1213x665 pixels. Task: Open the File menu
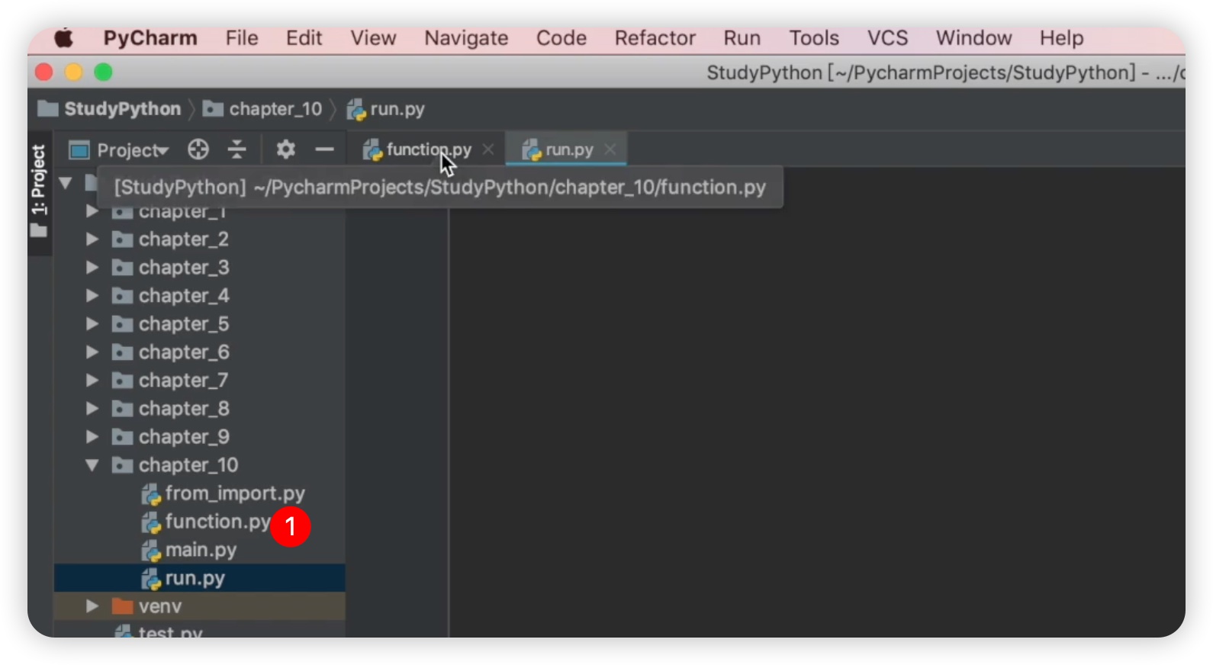(242, 38)
